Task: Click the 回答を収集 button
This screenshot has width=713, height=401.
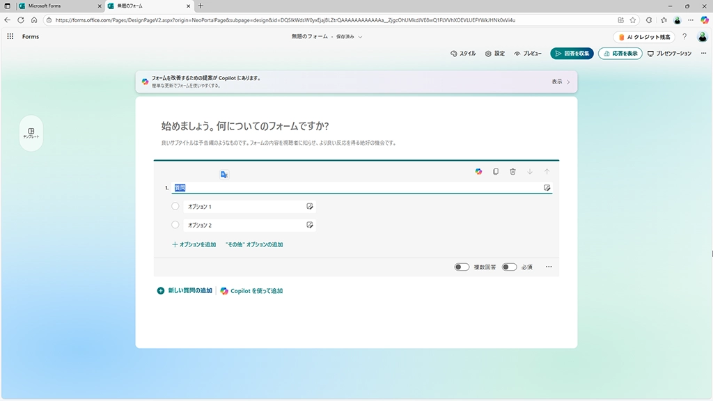Action: tap(572, 54)
